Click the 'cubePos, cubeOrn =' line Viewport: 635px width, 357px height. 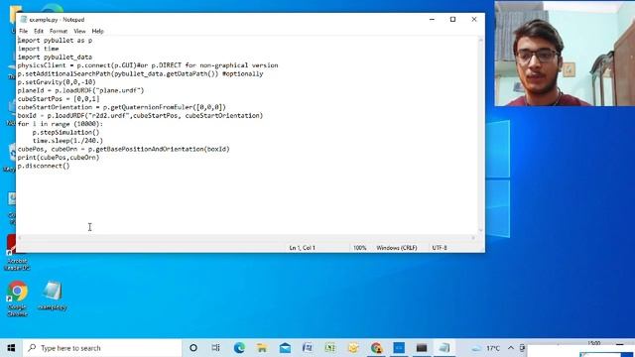click(x=123, y=149)
